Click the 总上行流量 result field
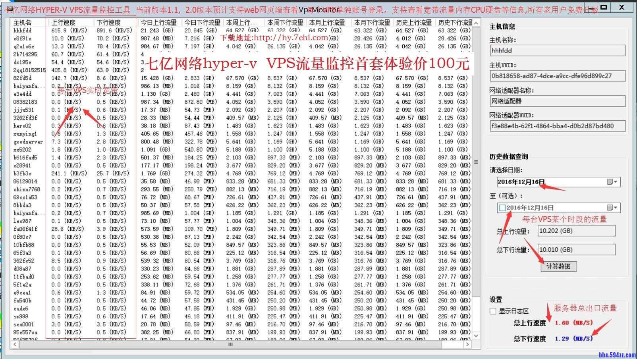Image resolution: width=637 pixels, height=359 pixels. coord(576,231)
